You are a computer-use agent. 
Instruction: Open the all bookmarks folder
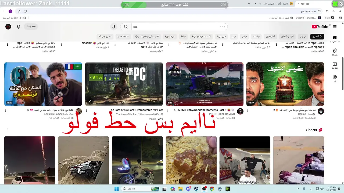coord(14,18)
